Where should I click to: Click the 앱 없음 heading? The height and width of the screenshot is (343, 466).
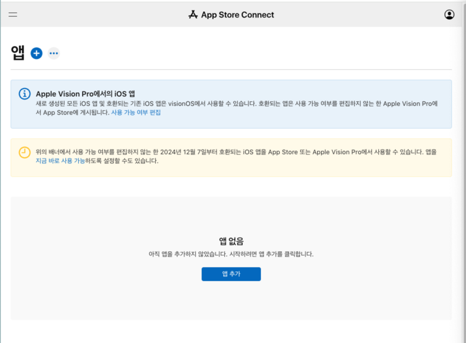(231, 241)
